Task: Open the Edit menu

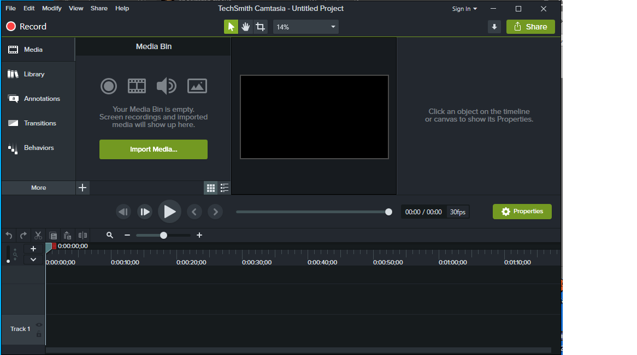Action: (29, 8)
